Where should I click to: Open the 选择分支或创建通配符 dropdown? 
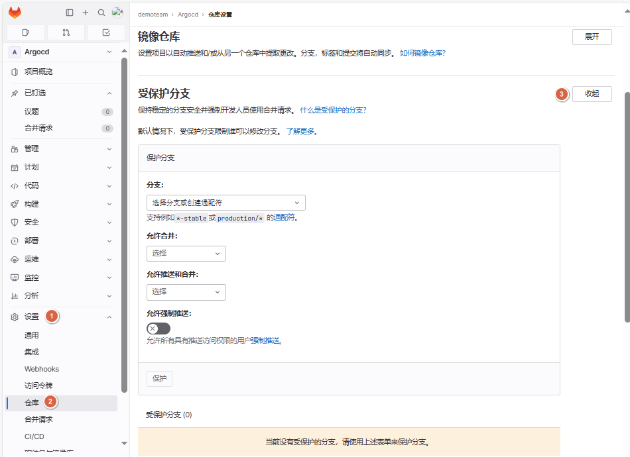[x=225, y=203]
